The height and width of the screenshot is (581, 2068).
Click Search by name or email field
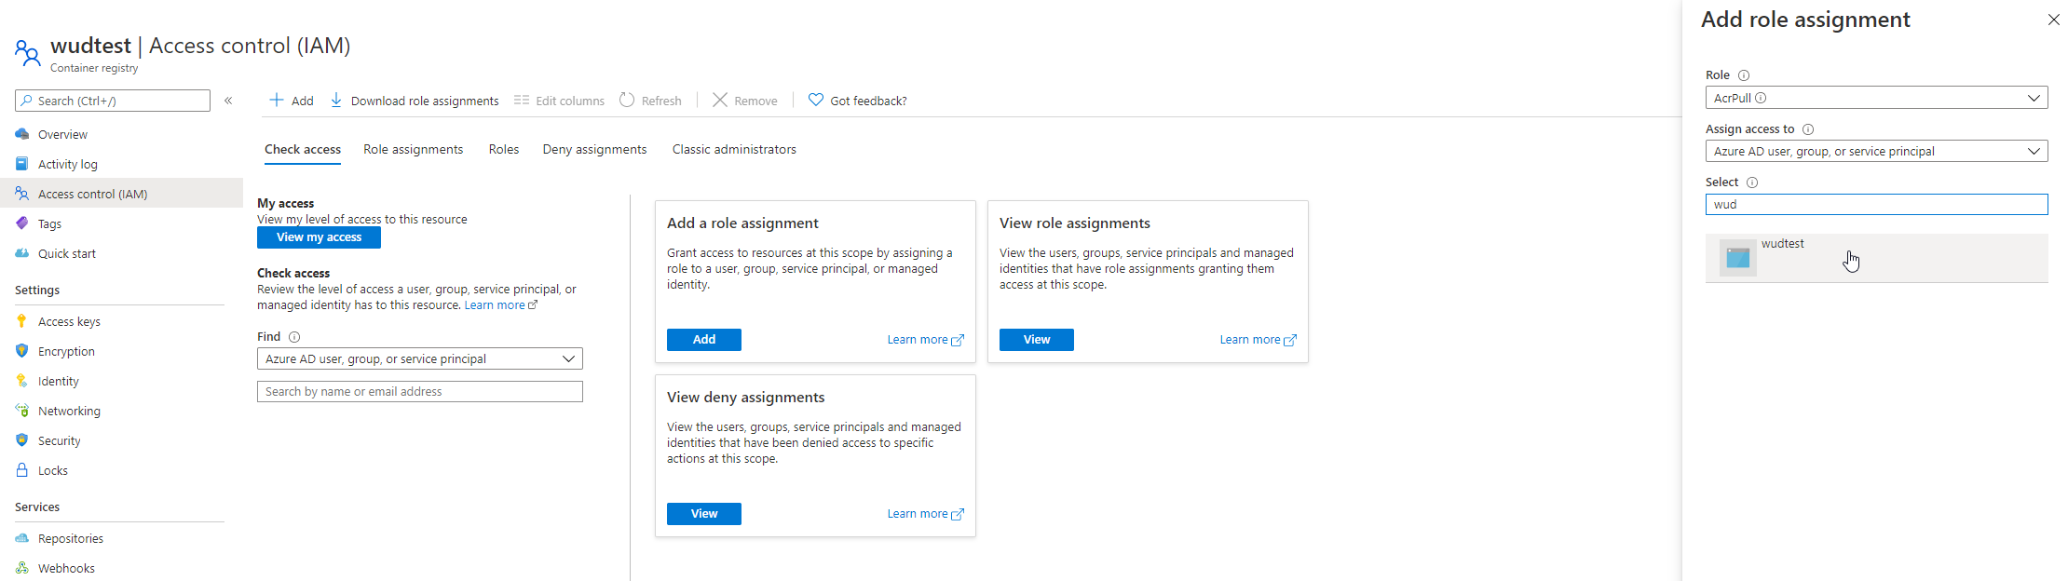pyautogui.click(x=420, y=392)
